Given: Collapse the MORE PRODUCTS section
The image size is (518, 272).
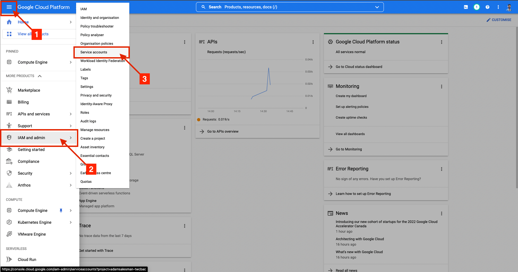Looking at the screenshot, I should point(40,76).
